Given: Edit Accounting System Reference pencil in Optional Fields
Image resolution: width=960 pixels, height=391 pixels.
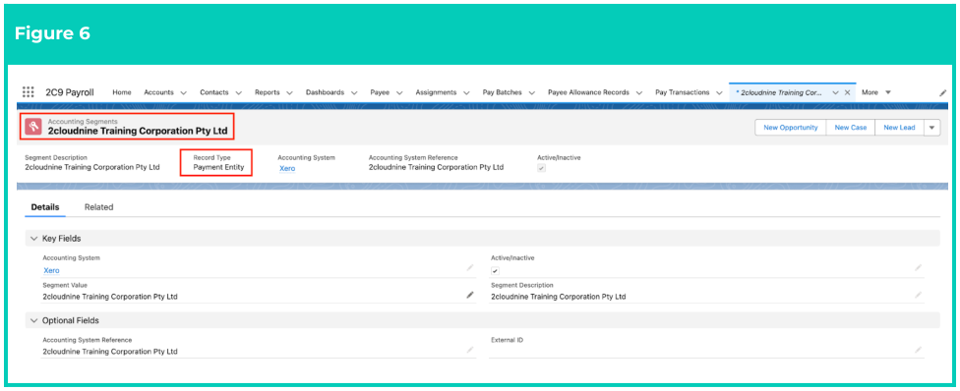Looking at the screenshot, I should click(x=469, y=350).
